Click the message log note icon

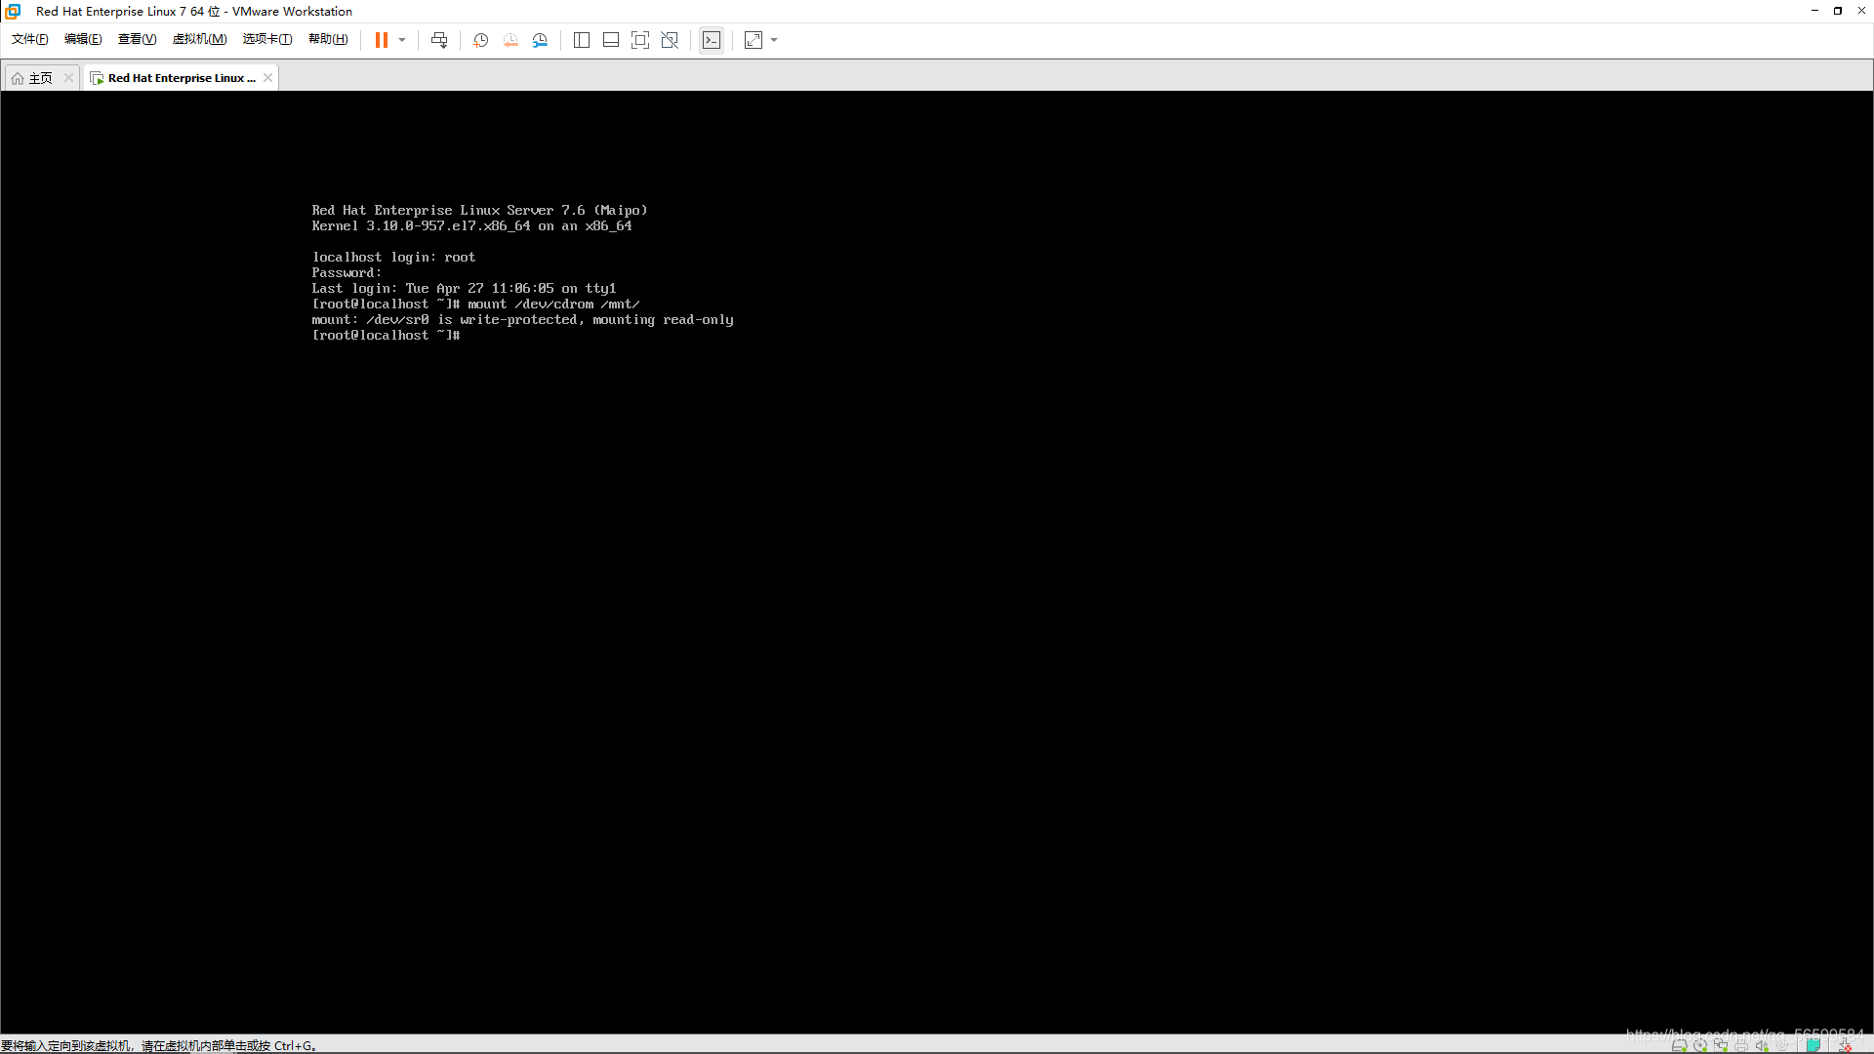click(x=1813, y=1045)
